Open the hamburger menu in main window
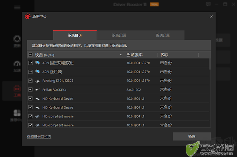This screenshot has height=157, width=237. click(x=17, y=7)
